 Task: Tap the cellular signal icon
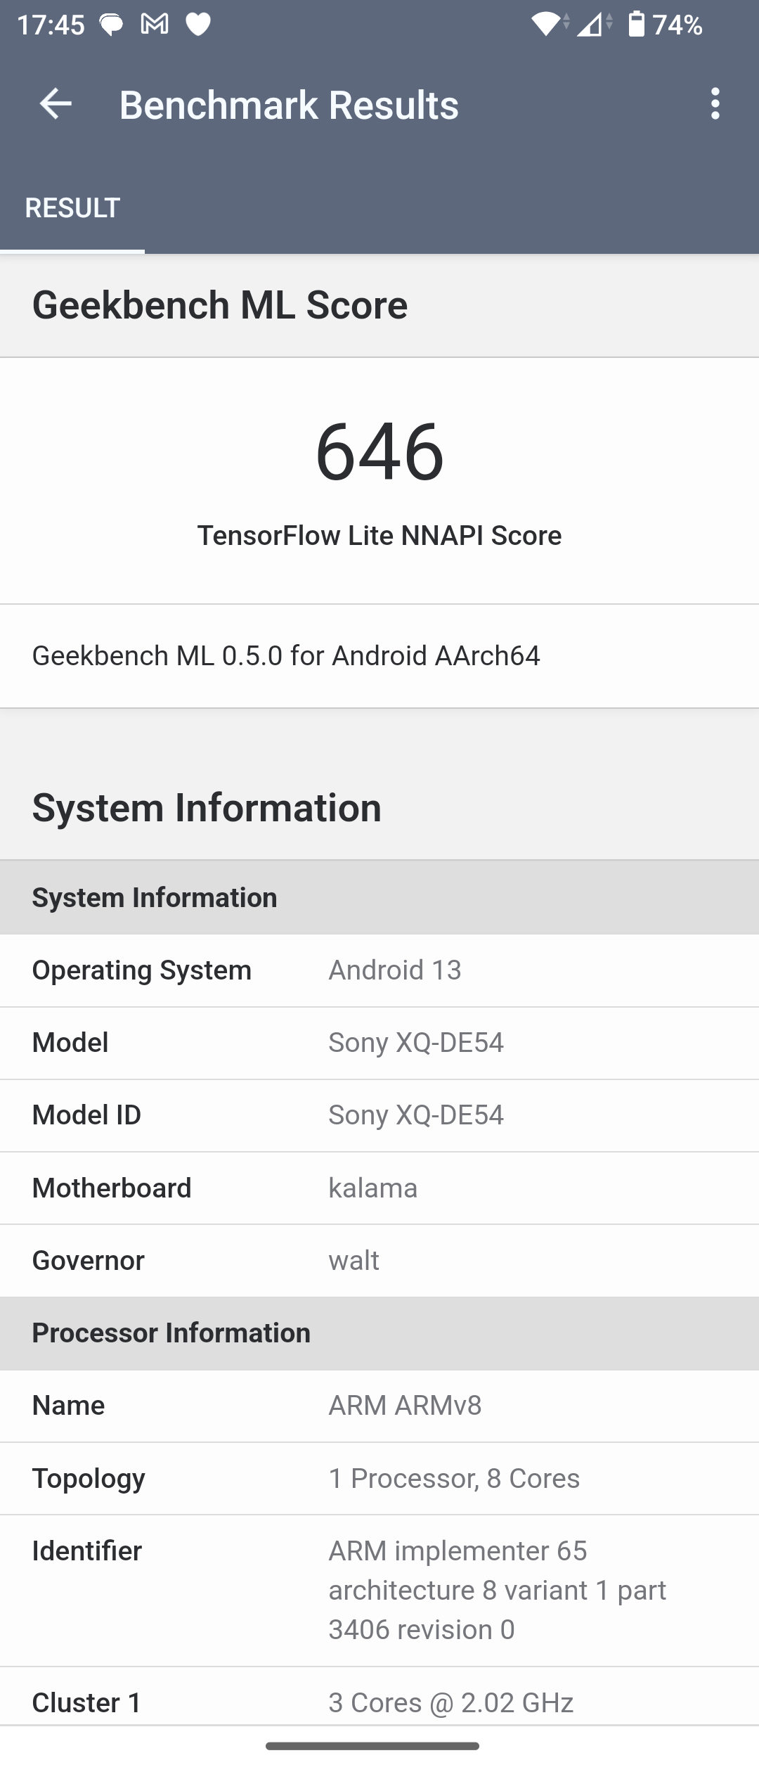click(592, 26)
